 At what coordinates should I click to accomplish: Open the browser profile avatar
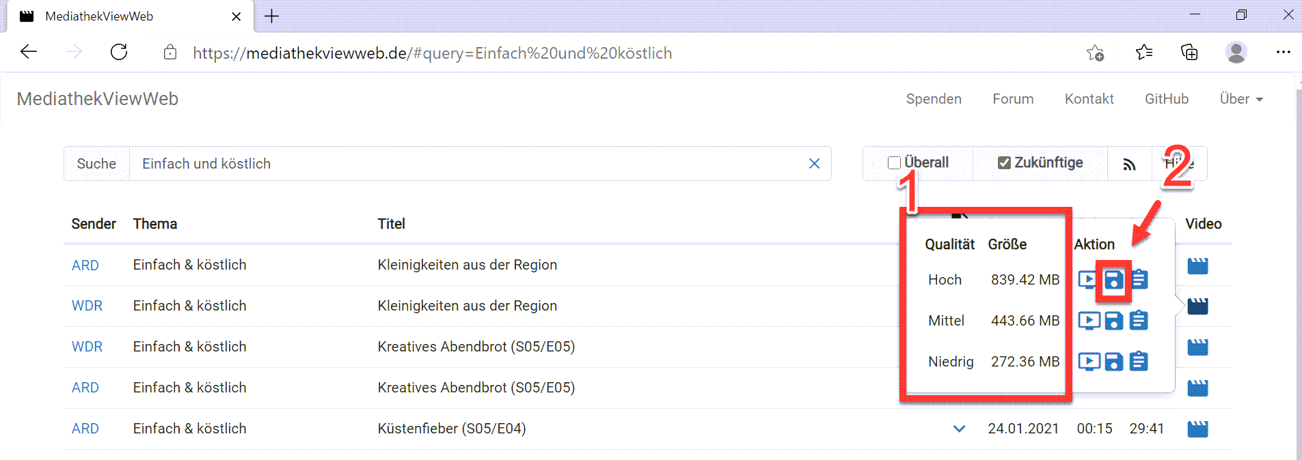pyautogui.click(x=1236, y=53)
